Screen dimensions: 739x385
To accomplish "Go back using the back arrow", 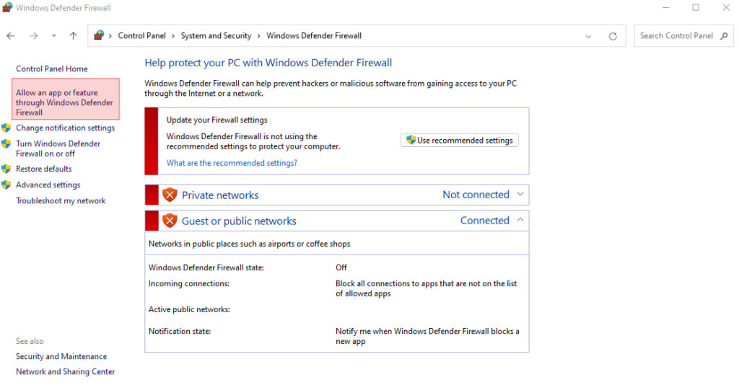I will (11, 36).
